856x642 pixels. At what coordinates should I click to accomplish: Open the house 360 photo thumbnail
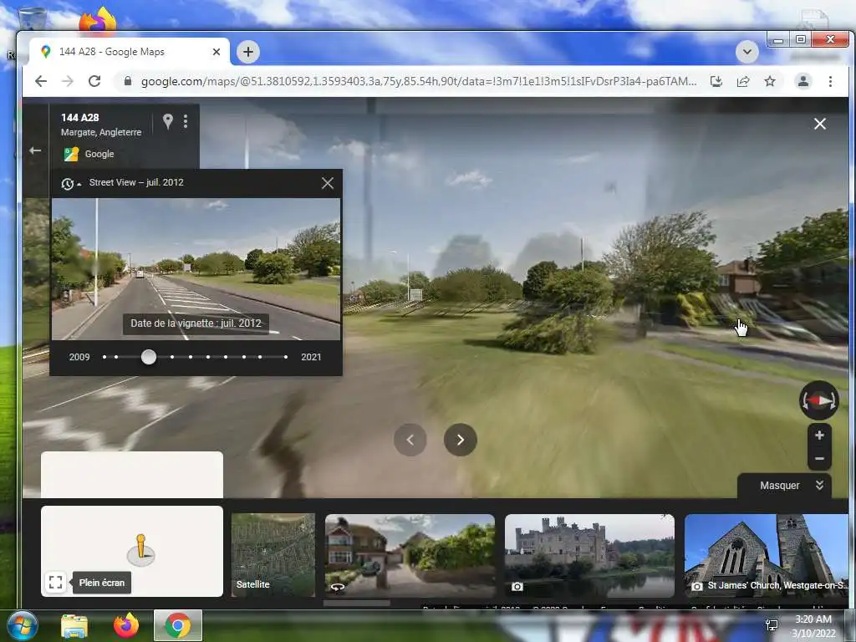(x=410, y=555)
